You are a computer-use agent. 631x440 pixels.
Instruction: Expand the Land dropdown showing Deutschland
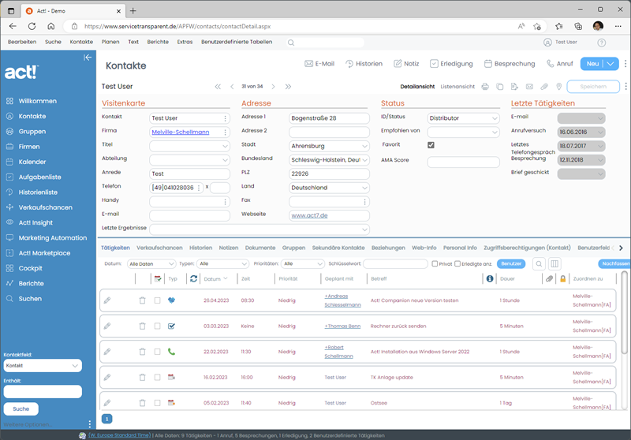coord(329,188)
